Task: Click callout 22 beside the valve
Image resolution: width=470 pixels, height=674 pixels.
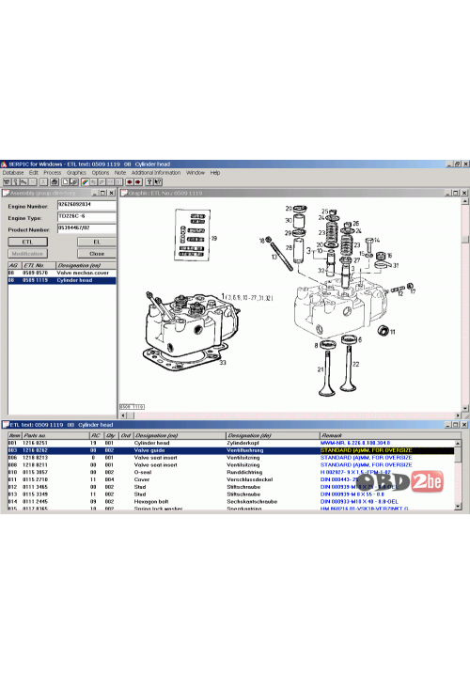Action: click(x=355, y=364)
